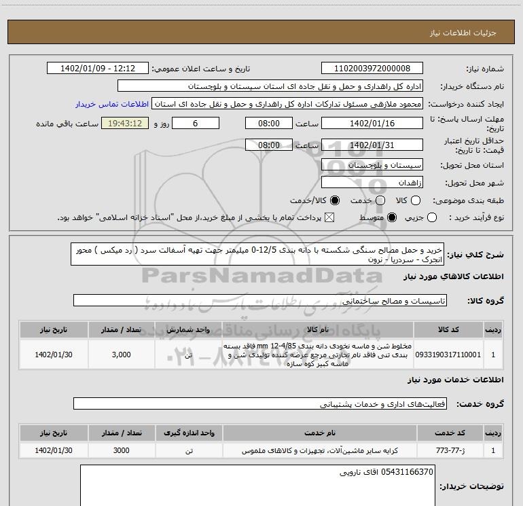Click buyer notes text area with 05431166370
Screen dimensions: 523x506
[x=257, y=486]
